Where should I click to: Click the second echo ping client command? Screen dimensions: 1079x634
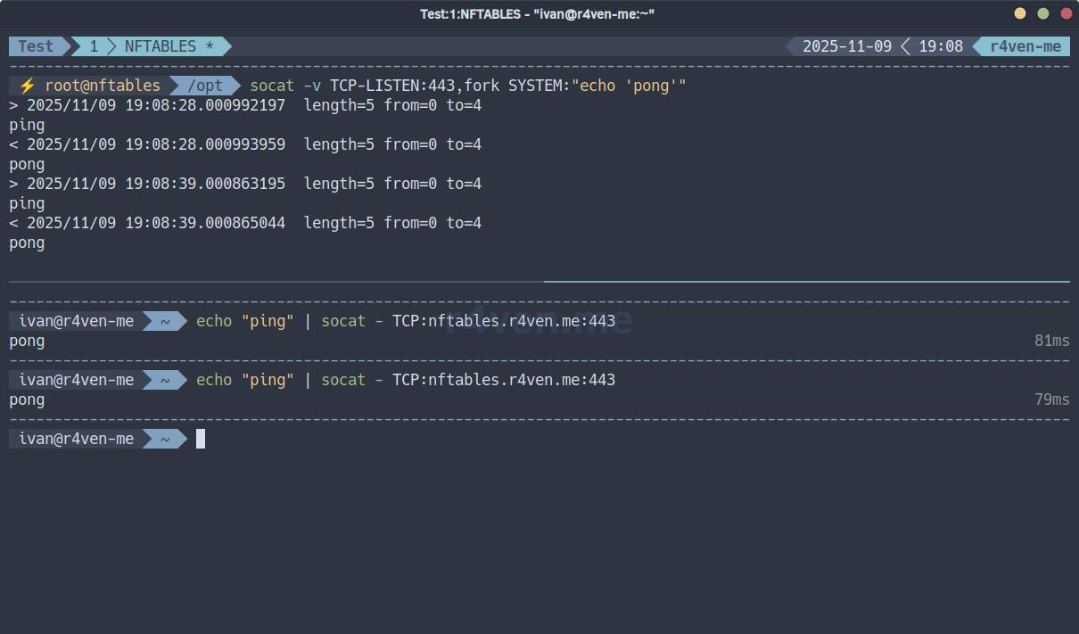tap(405, 380)
